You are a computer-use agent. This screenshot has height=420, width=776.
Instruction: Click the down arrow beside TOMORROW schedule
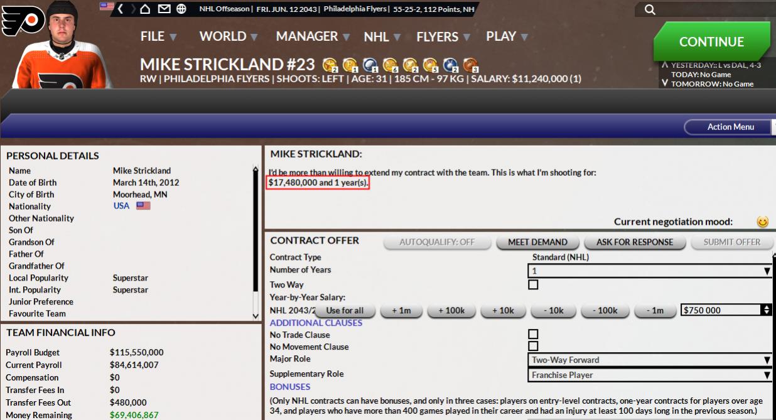tap(665, 83)
